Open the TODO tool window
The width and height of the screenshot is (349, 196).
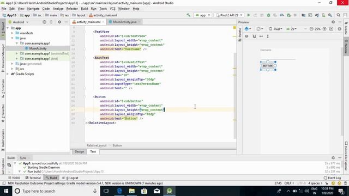[x=14, y=178]
